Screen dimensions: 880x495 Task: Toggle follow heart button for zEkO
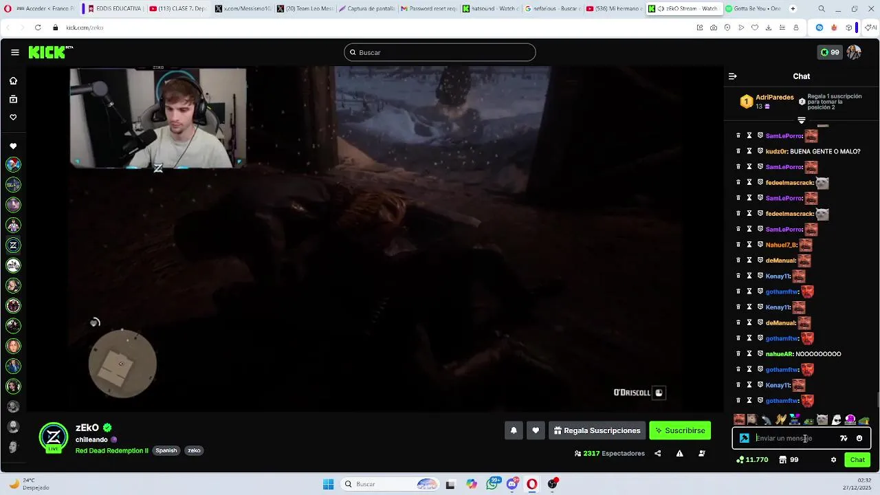click(x=536, y=430)
